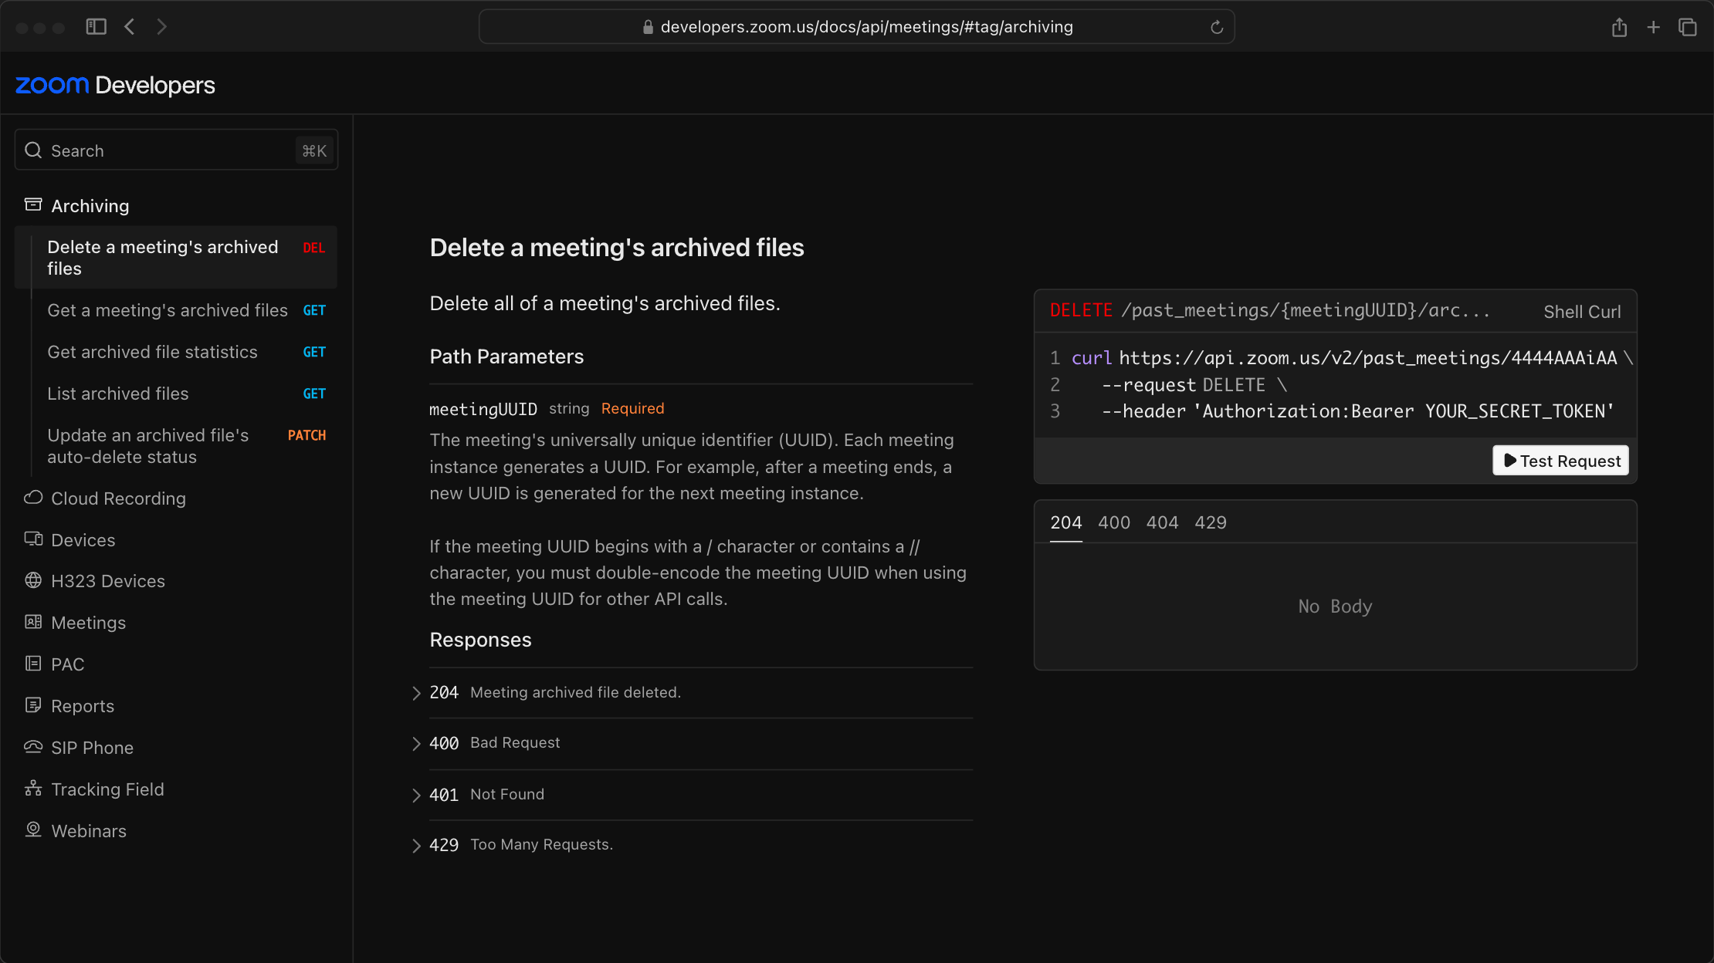The width and height of the screenshot is (1714, 963).
Task: Click the Zoom Developers logo
Action: click(115, 85)
